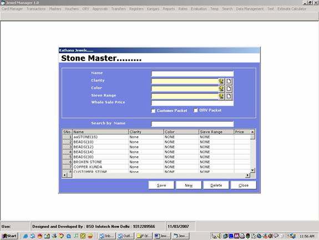Select the BEADS(14) row
The height and width of the screenshot is (240, 319).
click(x=156, y=152)
